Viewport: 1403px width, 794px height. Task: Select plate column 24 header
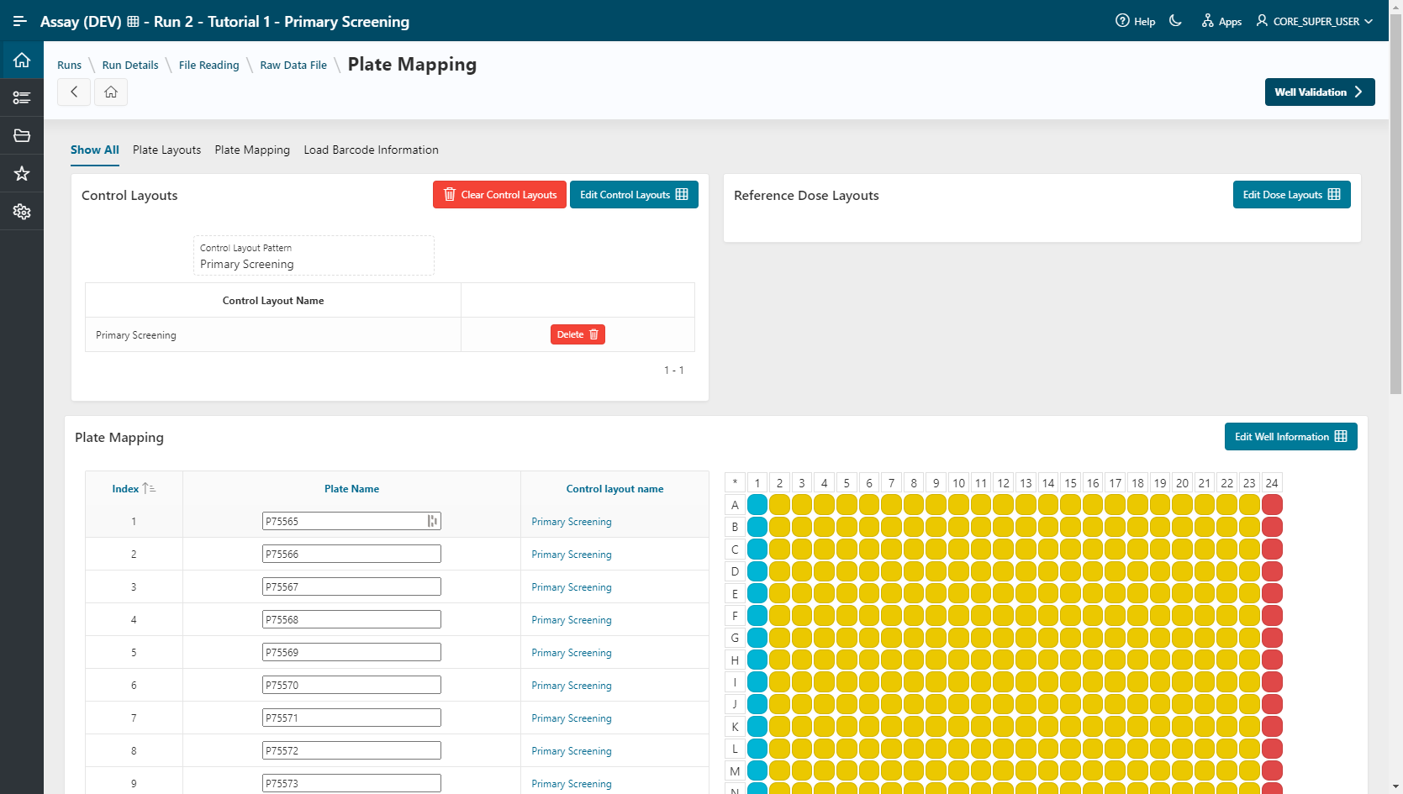click(1272, 482)
